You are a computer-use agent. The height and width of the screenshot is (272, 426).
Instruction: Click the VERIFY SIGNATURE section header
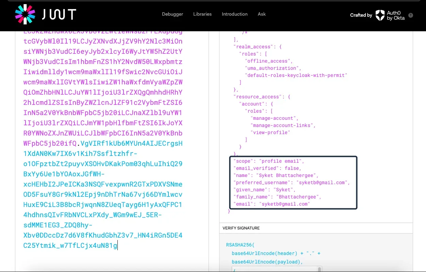click(241, 228)
